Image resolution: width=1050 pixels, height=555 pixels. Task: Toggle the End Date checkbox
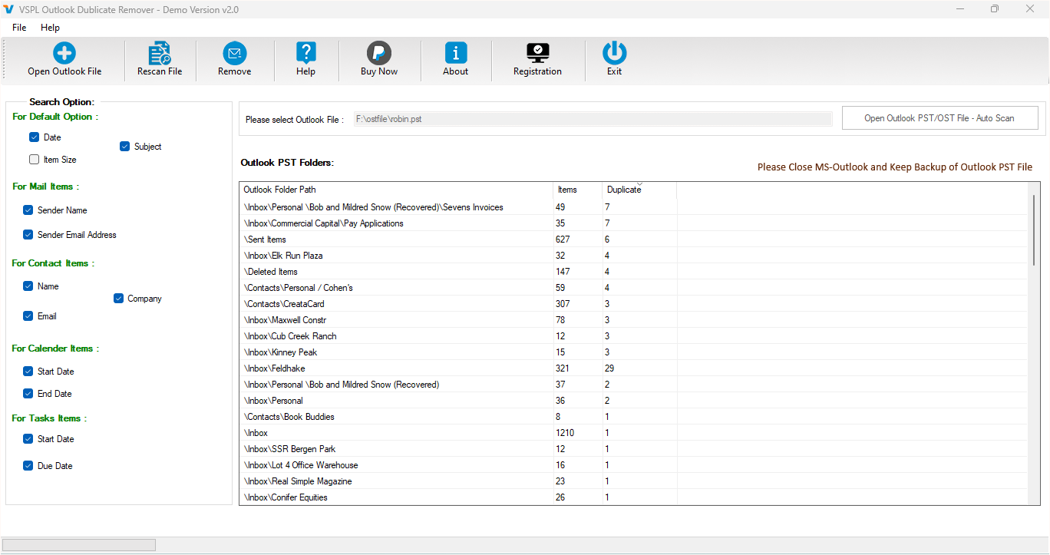click(28, 394)
